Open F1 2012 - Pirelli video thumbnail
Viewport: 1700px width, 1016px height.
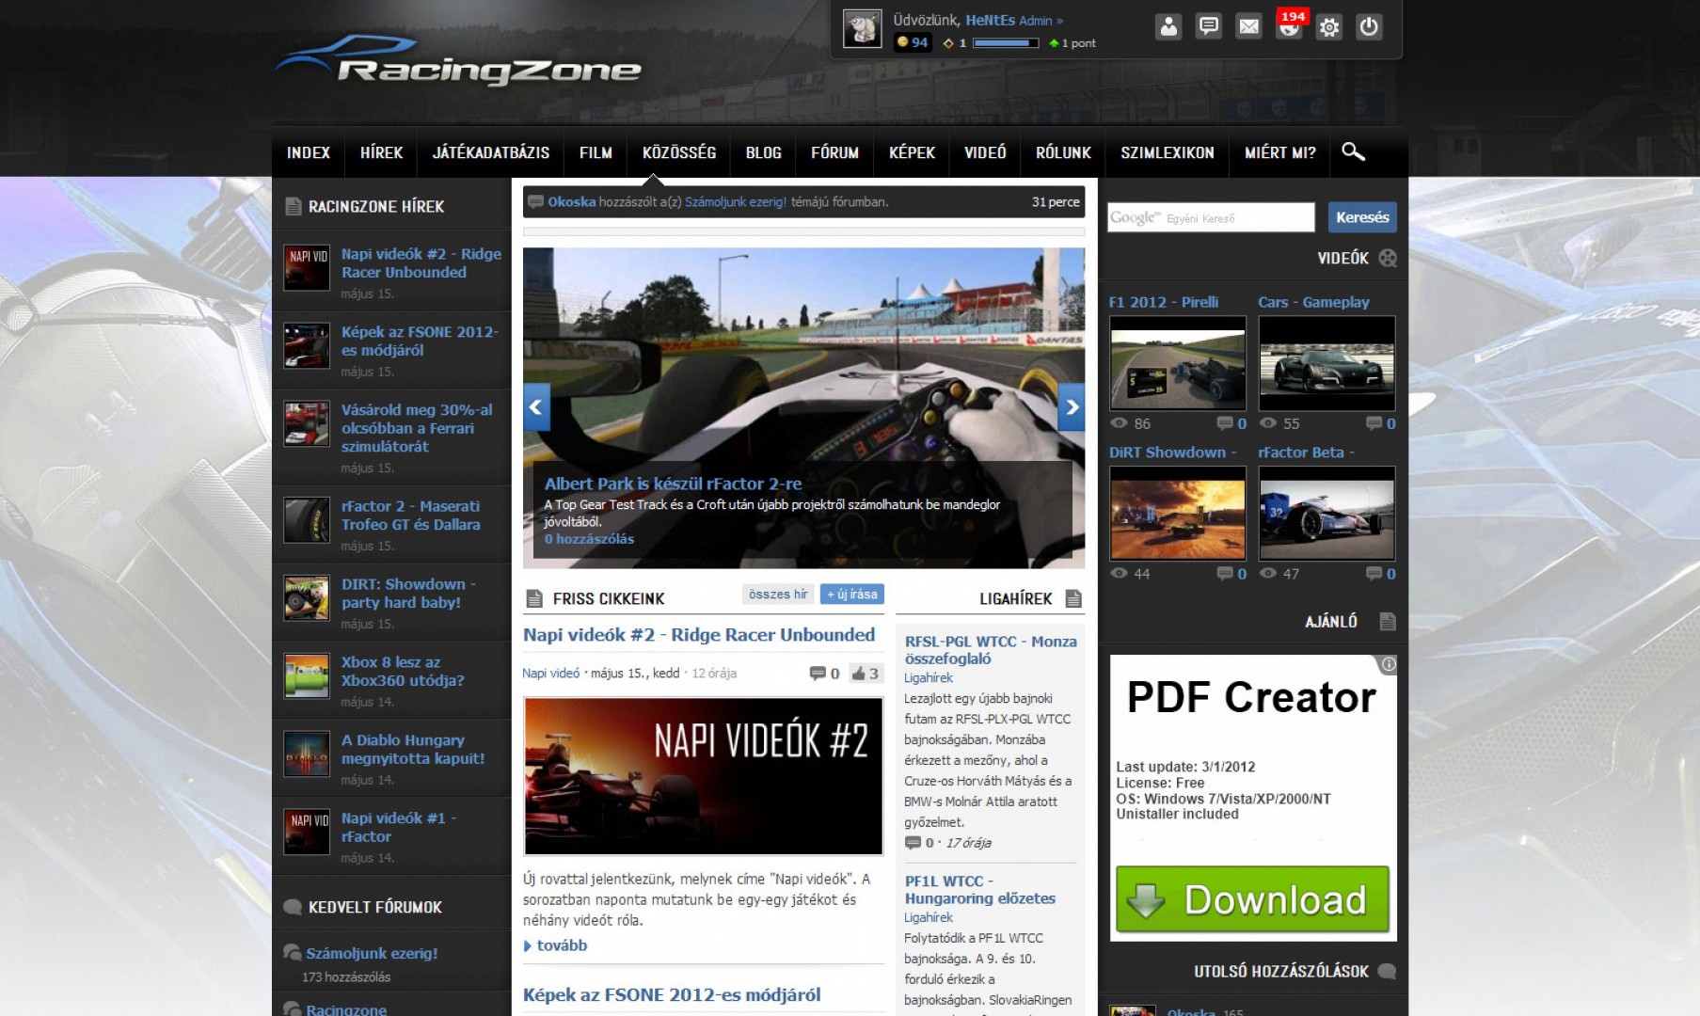pyautogui.click(x=1177, y=363)
